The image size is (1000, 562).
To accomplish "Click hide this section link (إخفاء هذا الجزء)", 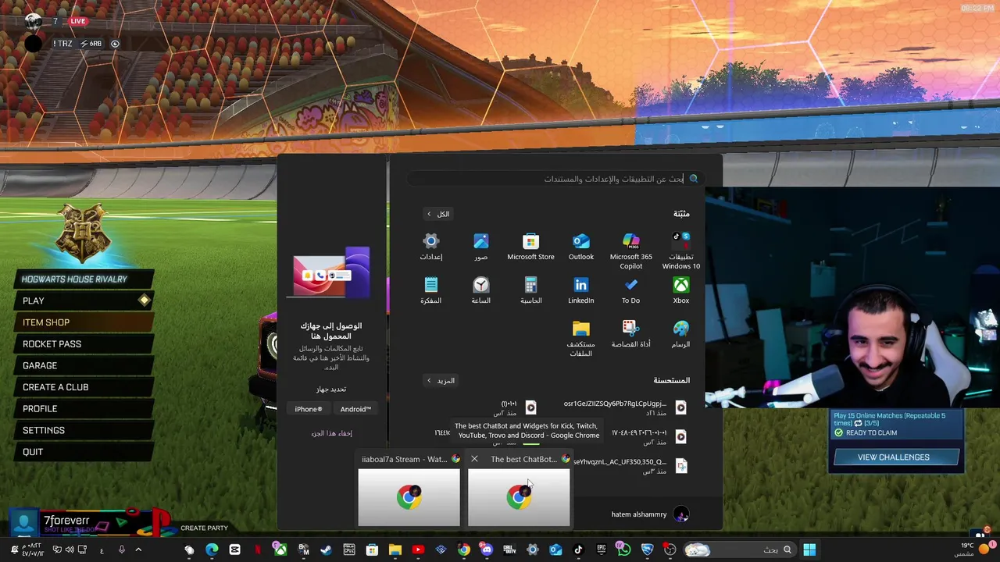I will pos(331,433).
